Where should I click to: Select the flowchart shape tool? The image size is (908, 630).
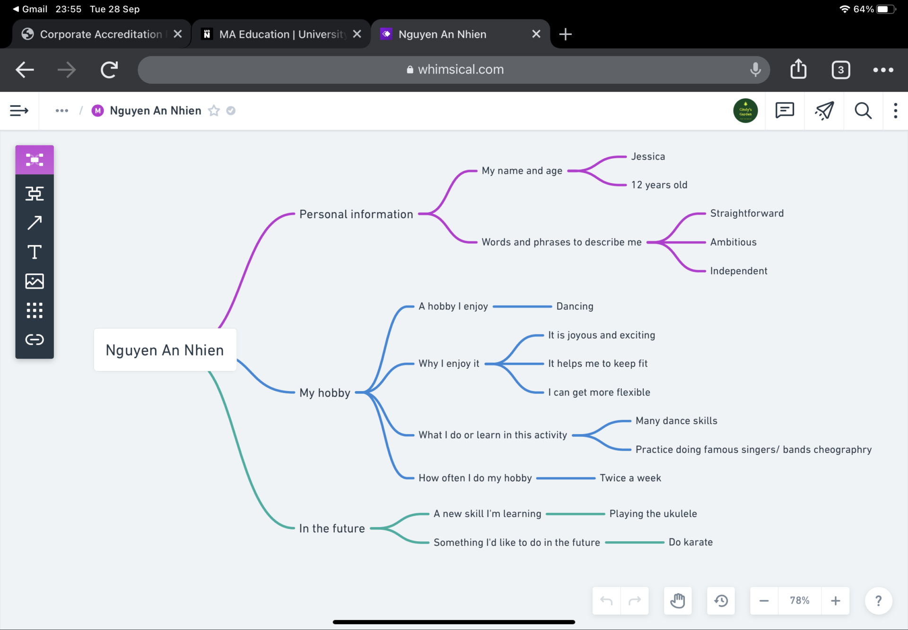click(x=35, y=194)
